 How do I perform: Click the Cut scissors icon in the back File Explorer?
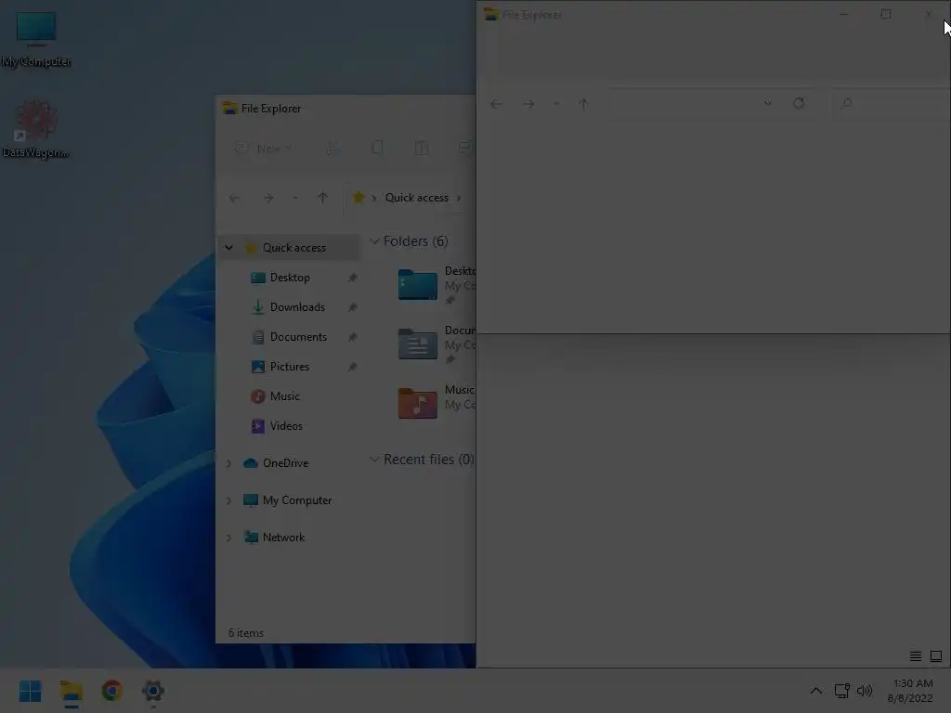pyautogui.click(x=333, y=148)
